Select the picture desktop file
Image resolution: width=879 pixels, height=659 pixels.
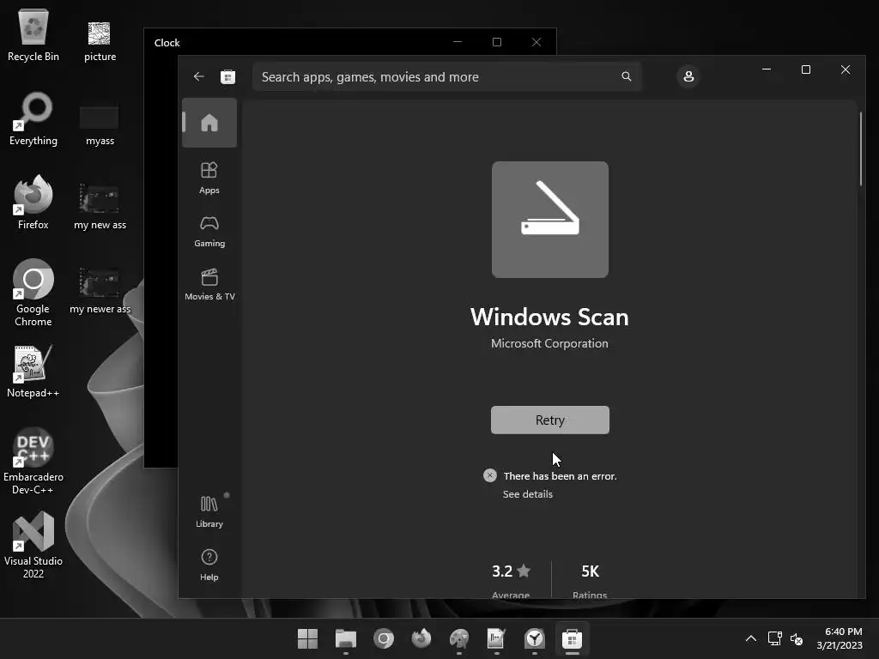(100, 41)
